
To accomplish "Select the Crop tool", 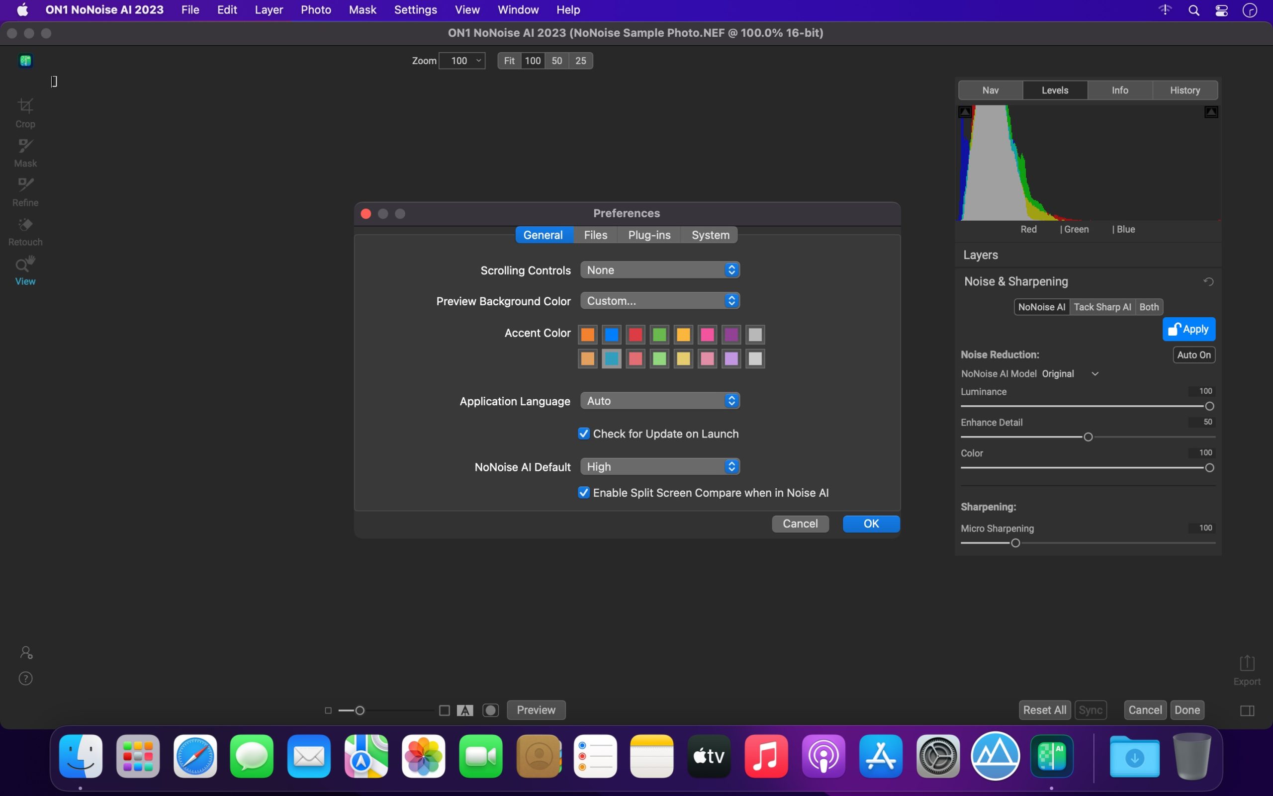I will [x=25, y=112].
